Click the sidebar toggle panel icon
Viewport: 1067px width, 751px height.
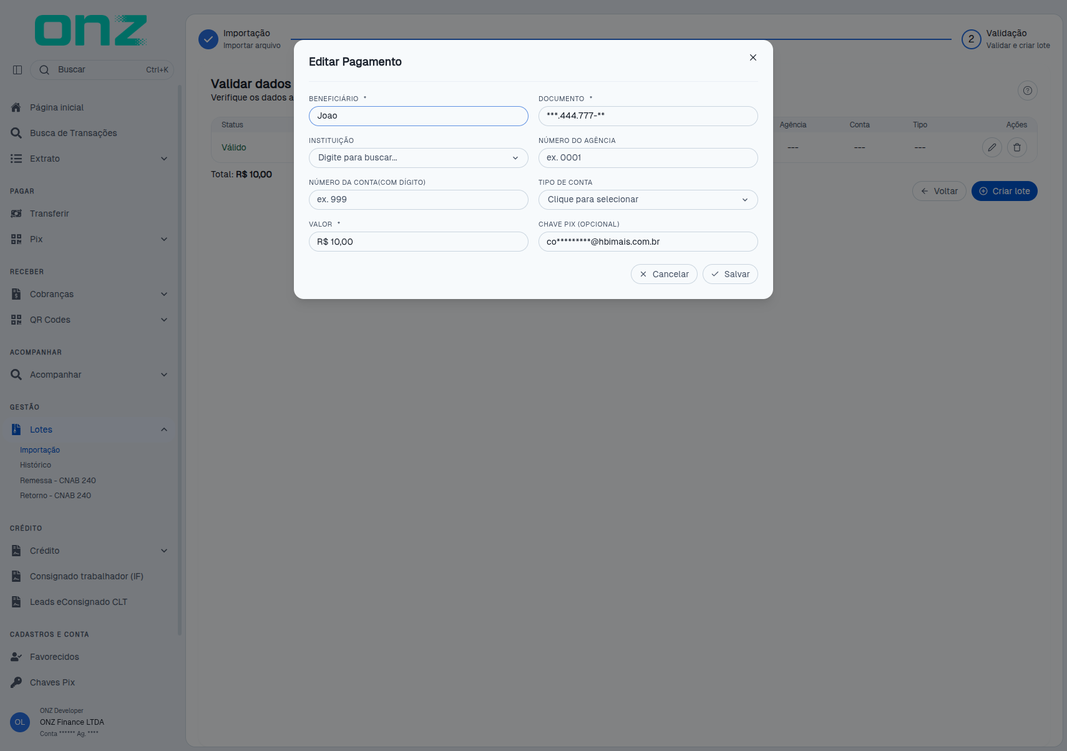pos(17,70)
